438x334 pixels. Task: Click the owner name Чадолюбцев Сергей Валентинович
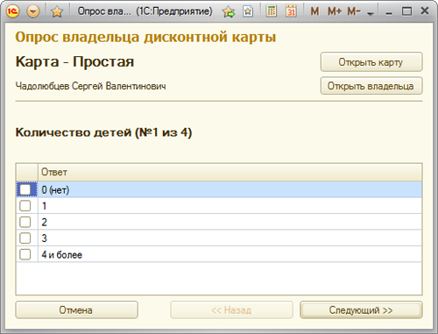tap(90, 86)
